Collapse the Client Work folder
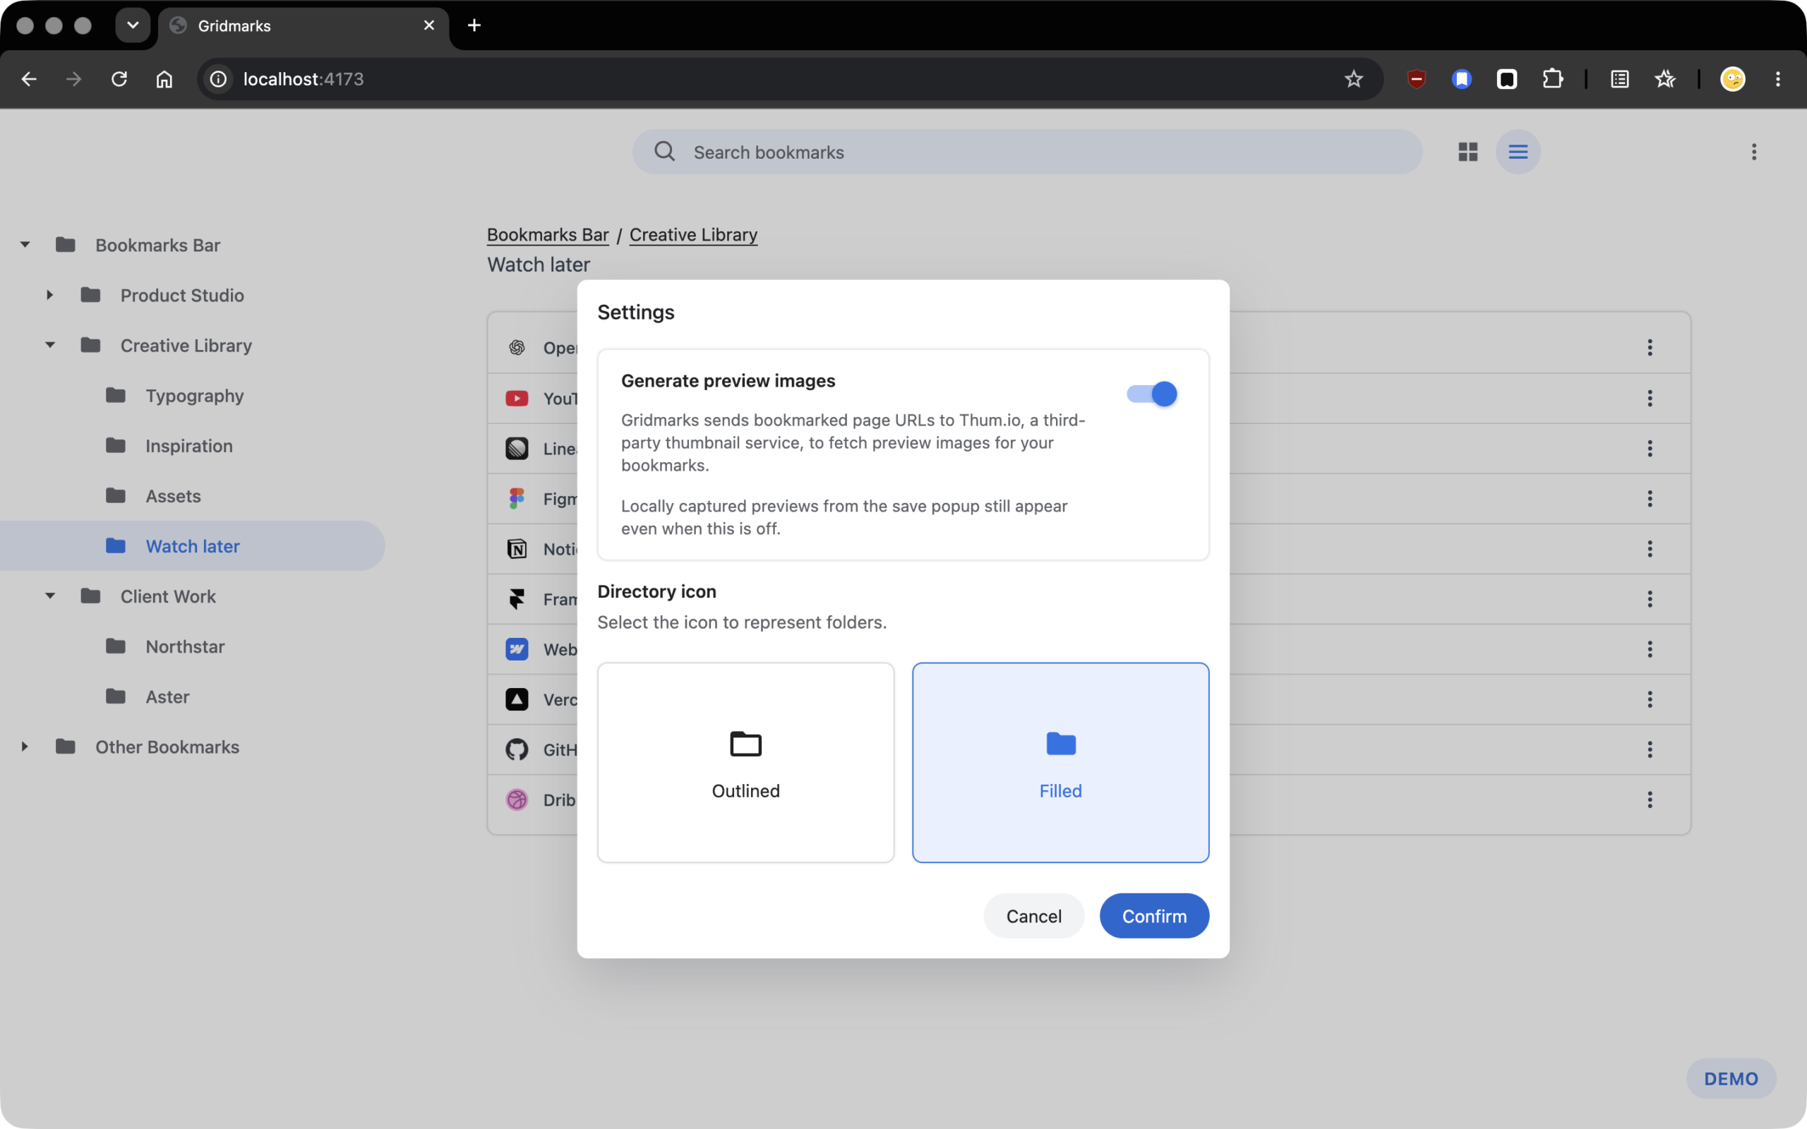The width and height of the screenshot is (1807, 1129). click(x=50, y=596)
